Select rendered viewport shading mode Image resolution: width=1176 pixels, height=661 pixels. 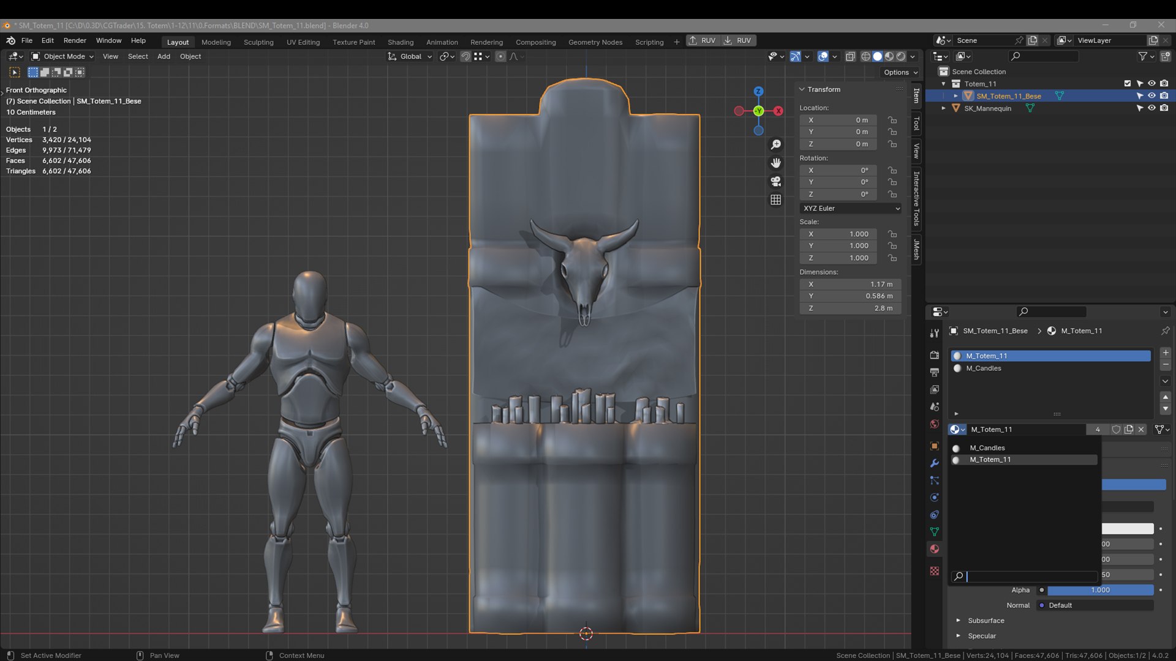click(x=901, y=56)
